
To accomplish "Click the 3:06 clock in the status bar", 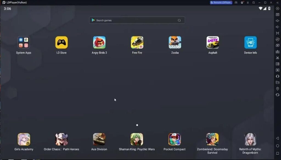I will tap(7, 9).
